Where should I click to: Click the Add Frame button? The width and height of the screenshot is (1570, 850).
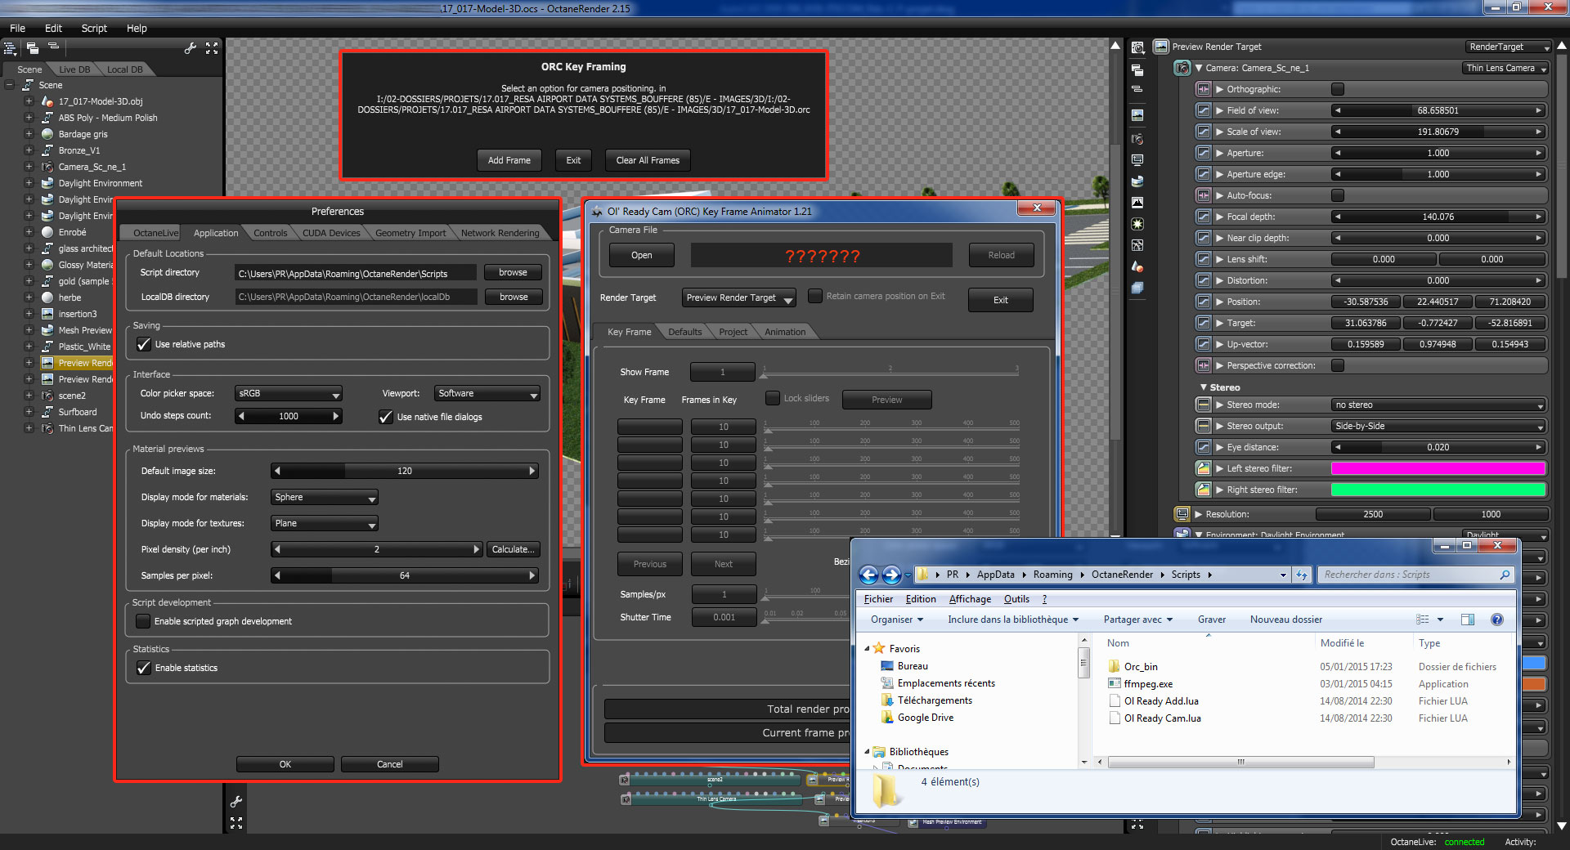pyautogui.click(x=509, y=160)
